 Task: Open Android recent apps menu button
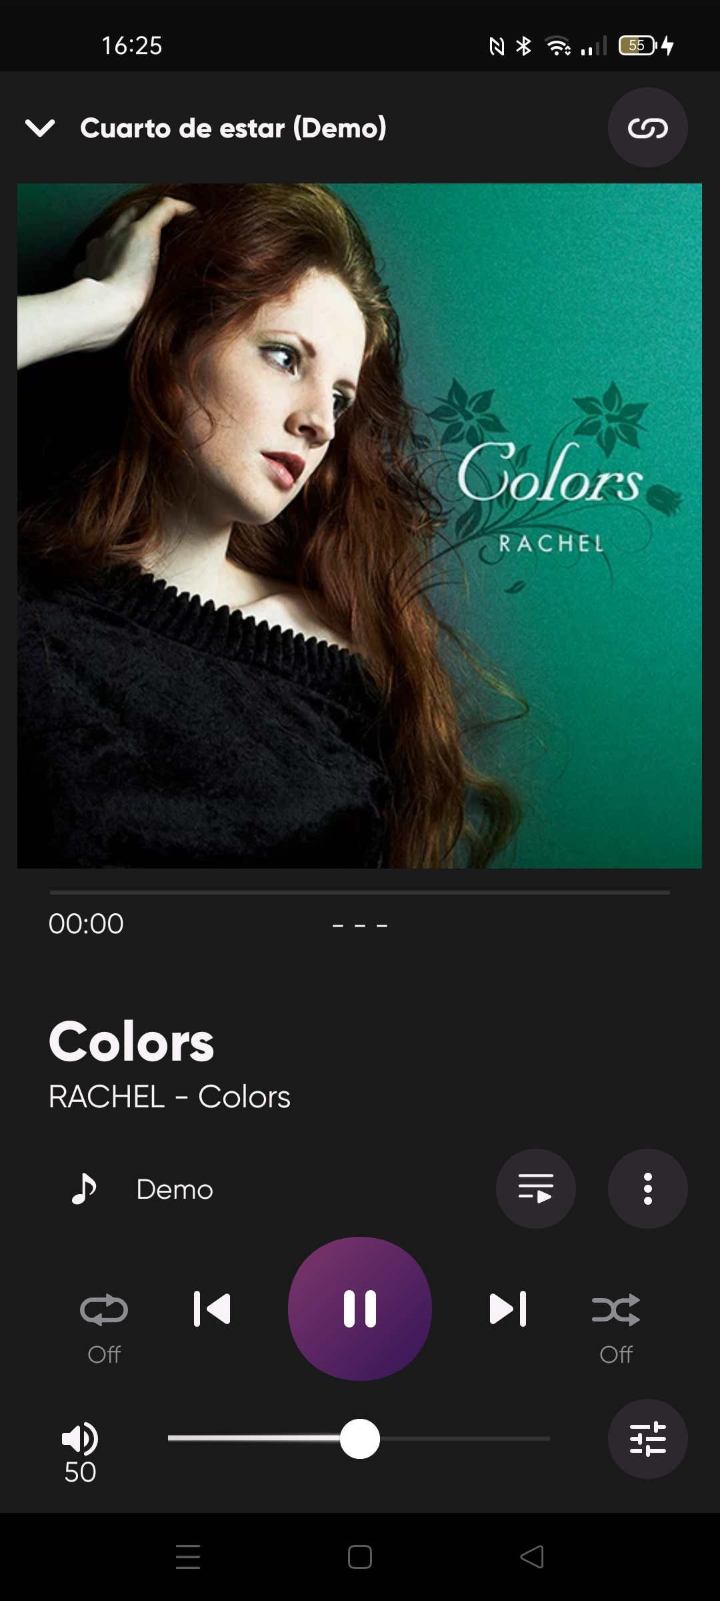tap(188, 1557)
